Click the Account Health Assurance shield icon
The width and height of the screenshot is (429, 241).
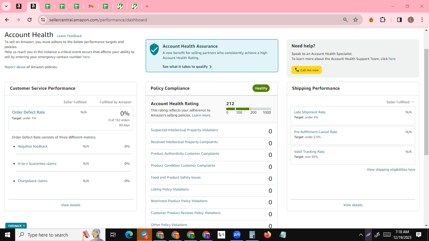point(154,49)
